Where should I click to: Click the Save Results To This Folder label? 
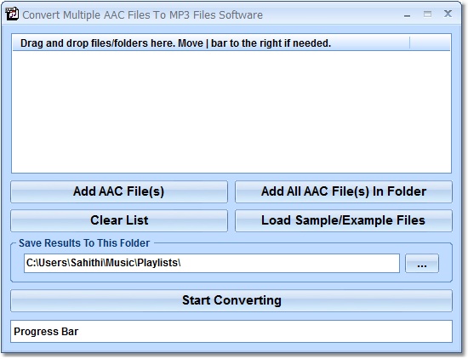click(84, 243)
